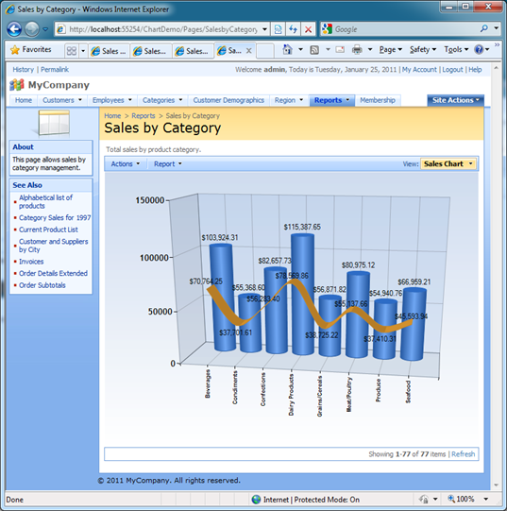The image size is (507, 511).
Task: Open the Safety menu
Action: coord(423,49)
